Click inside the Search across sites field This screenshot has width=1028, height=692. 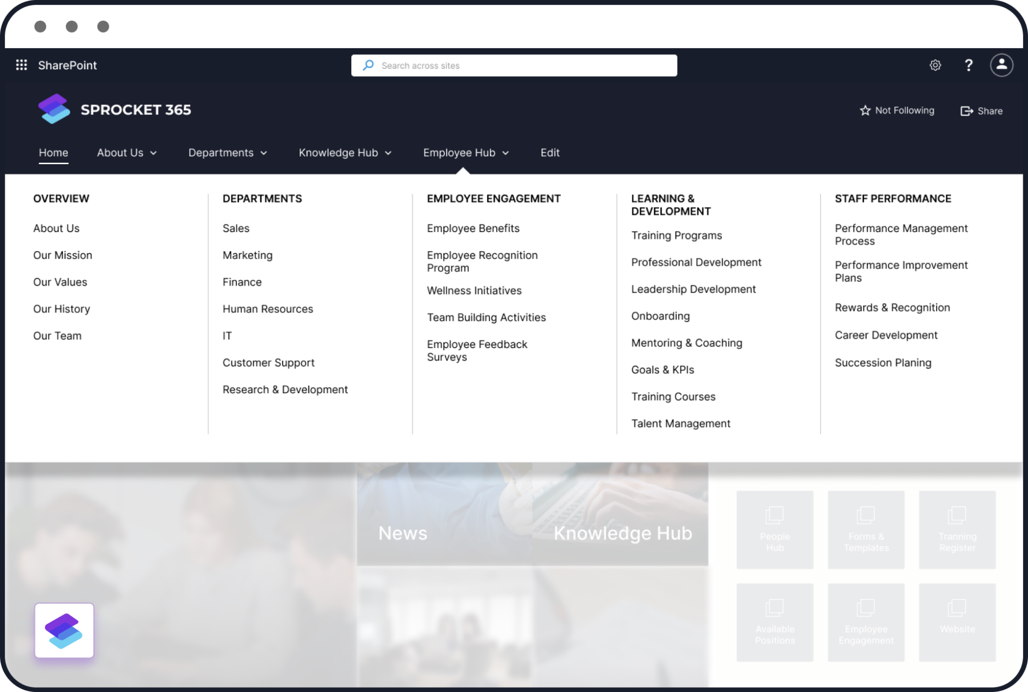[x=513, y=65]
